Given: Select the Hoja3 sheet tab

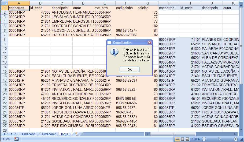Looking at the screenshot, I should 65,134.
